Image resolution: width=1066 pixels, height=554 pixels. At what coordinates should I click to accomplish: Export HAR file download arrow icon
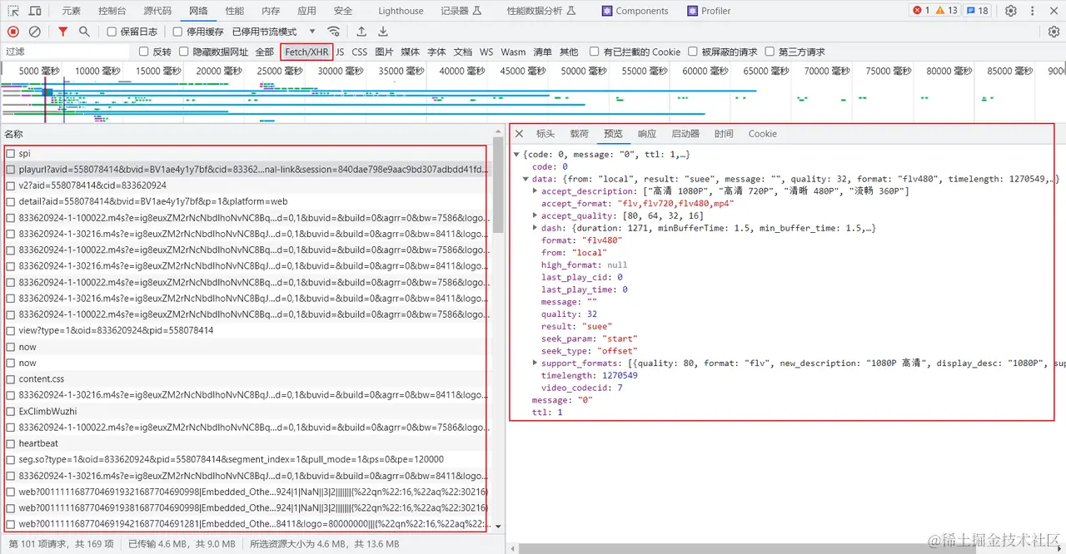(x=383, y=32)
